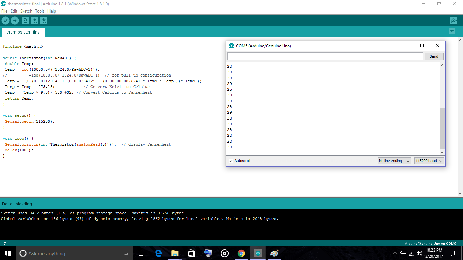Open the Sketch menu
The width and height of the screenshot is (463, 260).
click(x=26, y=11)
